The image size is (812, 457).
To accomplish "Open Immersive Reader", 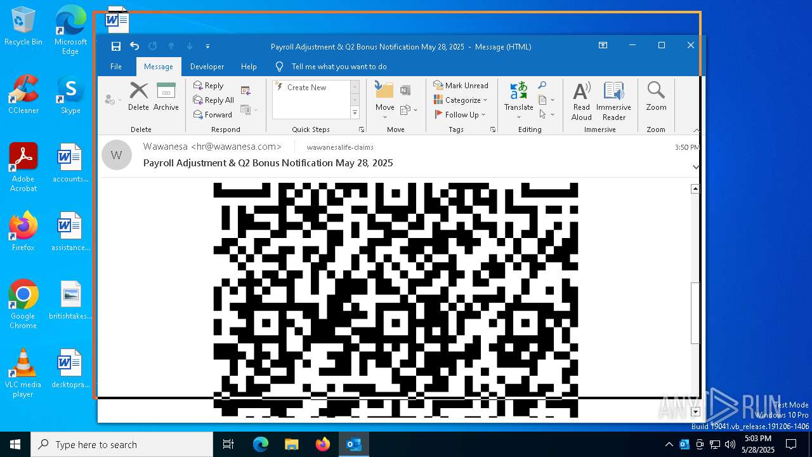I will 613,100.
